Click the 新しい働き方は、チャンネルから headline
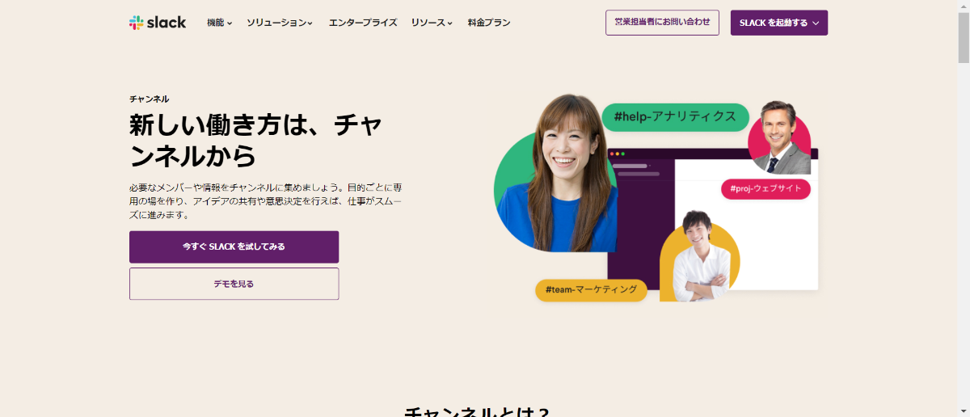The height and width of the screenshot is (417, 970). tap(256, 140)
